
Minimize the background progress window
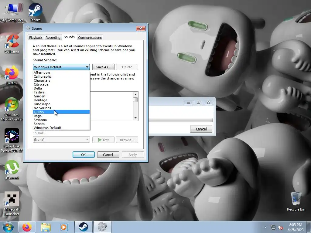(x=188, y=103)
